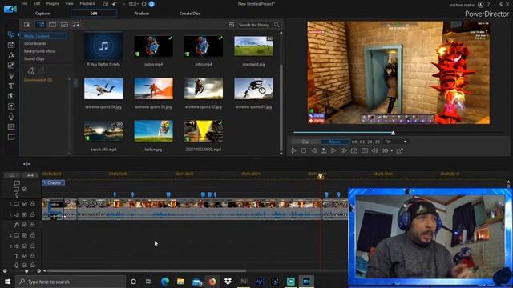Select Color Boards in library list
Viewport: 513px width, 288px height.
(x=34, y=43)
